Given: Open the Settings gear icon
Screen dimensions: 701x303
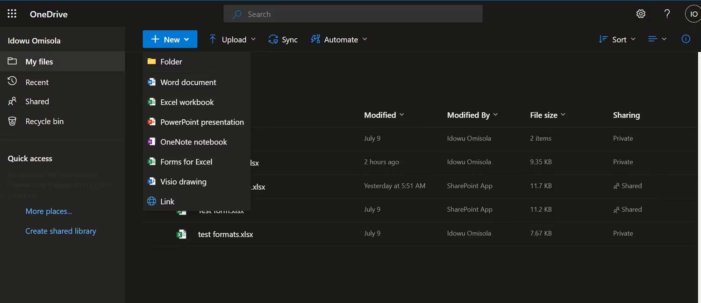Looking at the screenshot, I should (641, 14).
